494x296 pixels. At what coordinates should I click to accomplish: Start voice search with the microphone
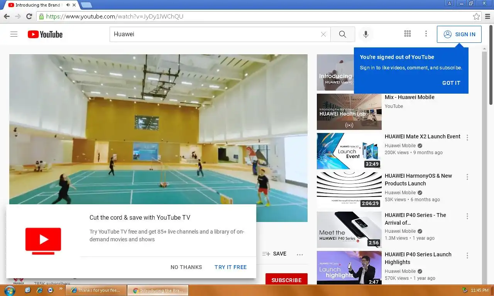coord(366,34)
